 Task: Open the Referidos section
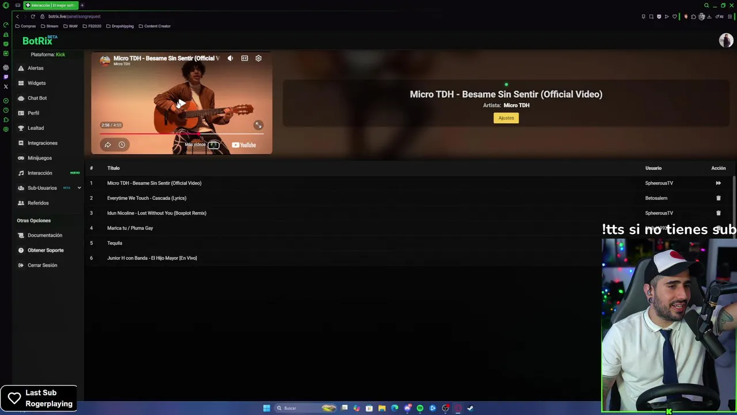38,203
